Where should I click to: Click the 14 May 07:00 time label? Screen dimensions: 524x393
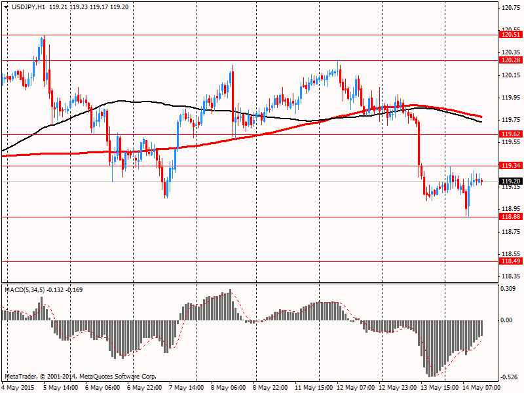481,388
